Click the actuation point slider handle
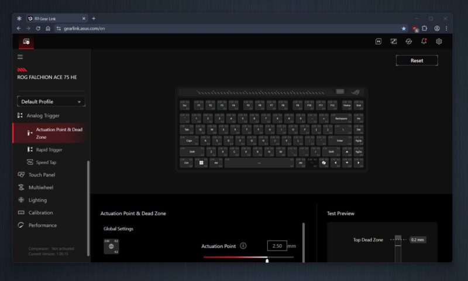The width and height of the screenshot is (468, 281). pos(267,261)
